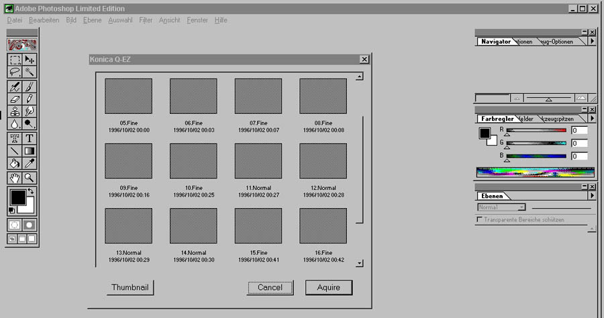Select the Smudge finger tool
The height and width of the screenshot is (318, 604).
[30, 111]
